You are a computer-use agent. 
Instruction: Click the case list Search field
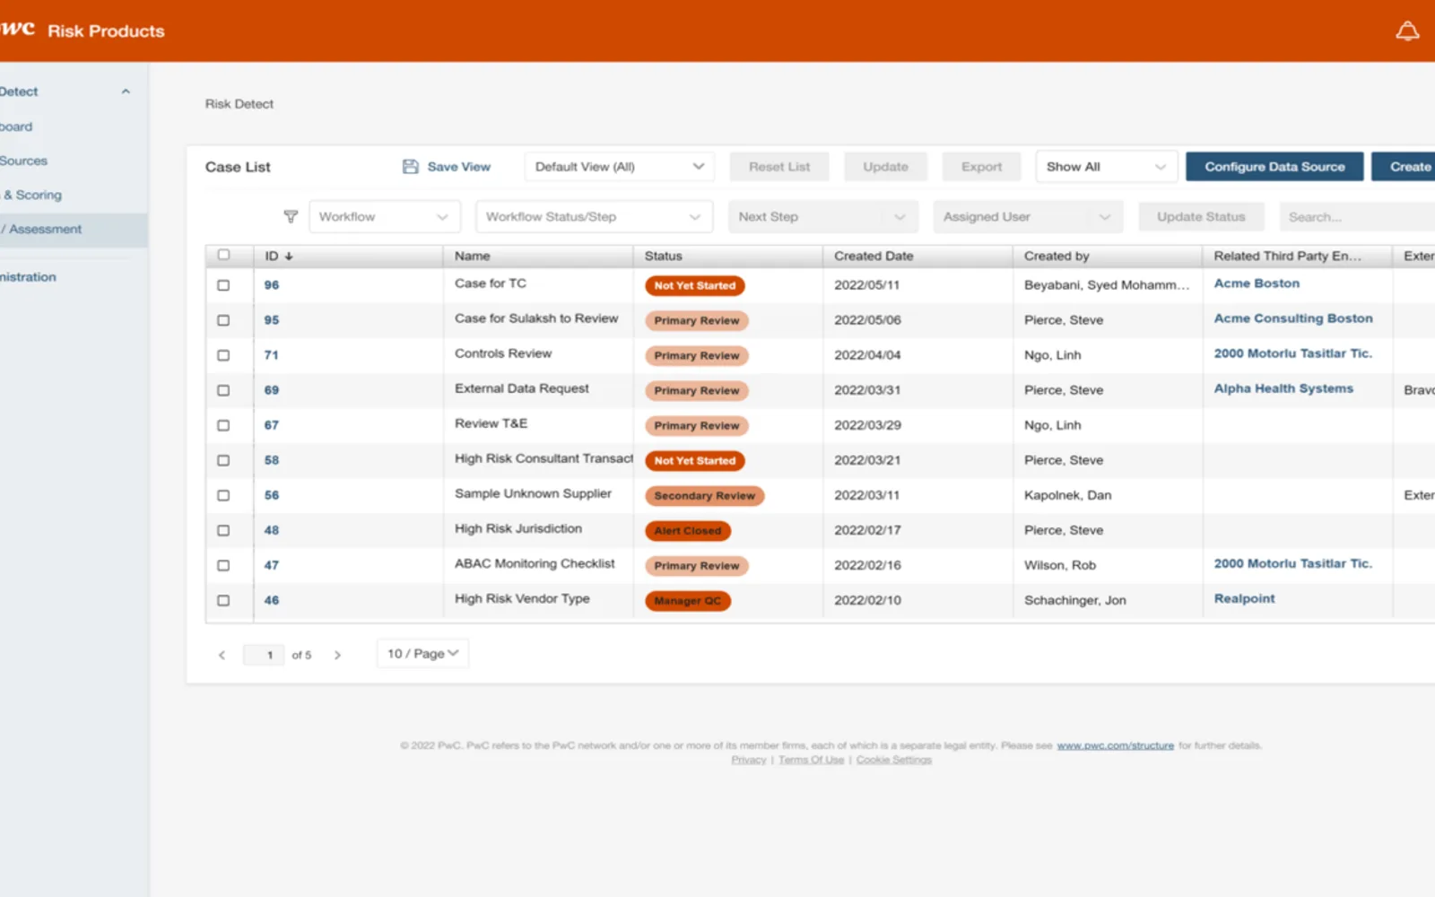[1357, 217]
